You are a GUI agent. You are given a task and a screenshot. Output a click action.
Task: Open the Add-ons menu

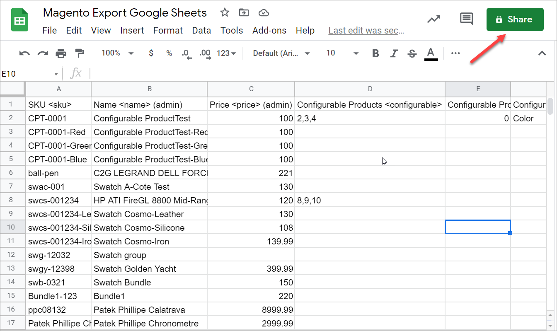[269, 30]
